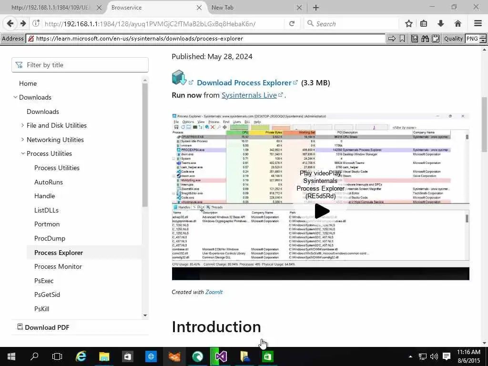Image resolution: width=488 pixels, height=366 pixels.
Task: Bookmark this page with star icon
Action: pos(408,24)
